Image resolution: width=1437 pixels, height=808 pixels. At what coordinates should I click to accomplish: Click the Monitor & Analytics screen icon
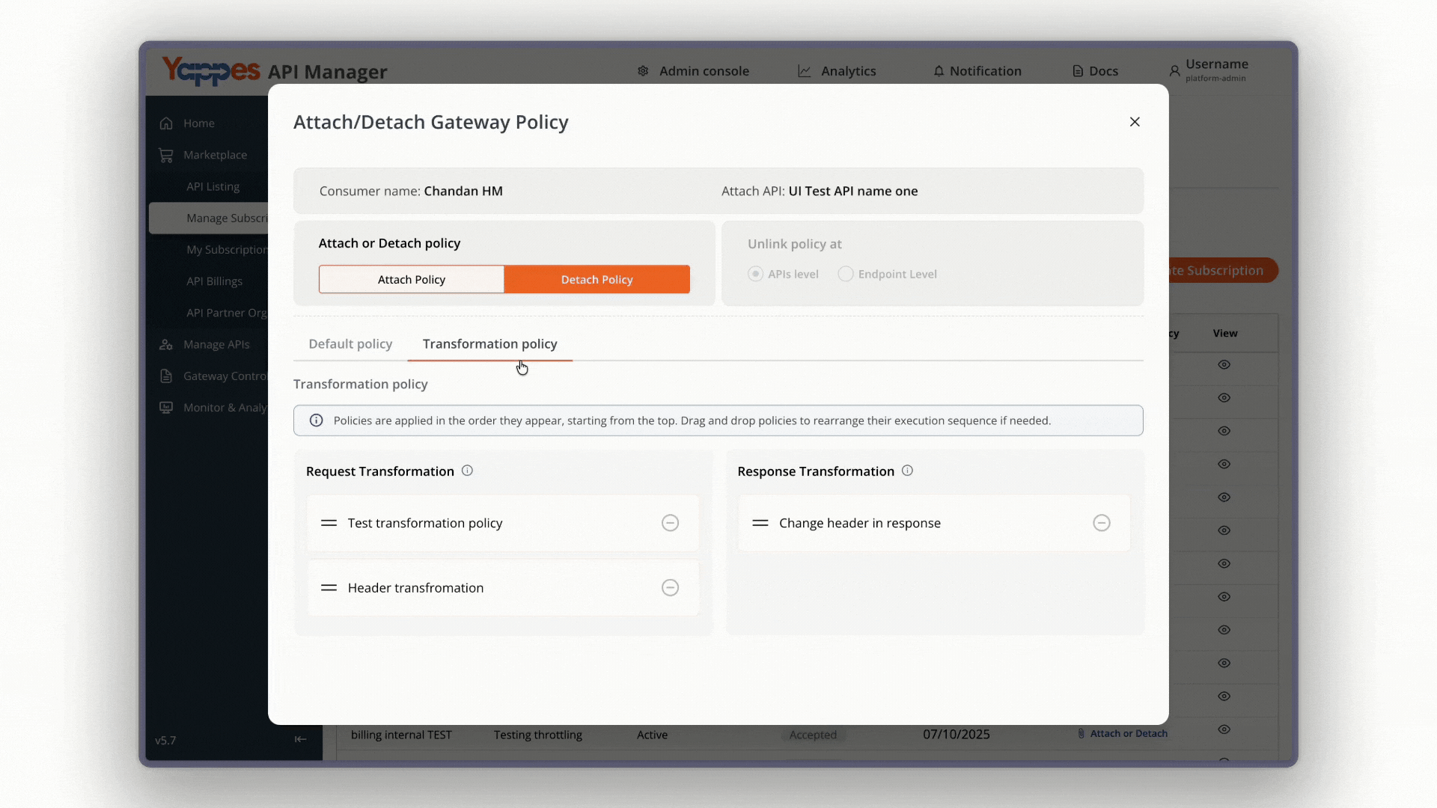166,408
